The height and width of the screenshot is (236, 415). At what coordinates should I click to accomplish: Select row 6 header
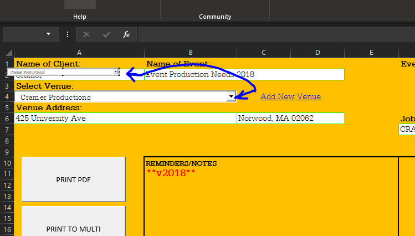coord(7,119)
